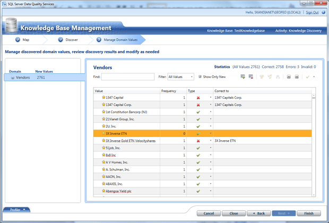Screen dimensions: 329x223
Task: Click the vertical scrollbar of the values list
Action: (314, 145)
